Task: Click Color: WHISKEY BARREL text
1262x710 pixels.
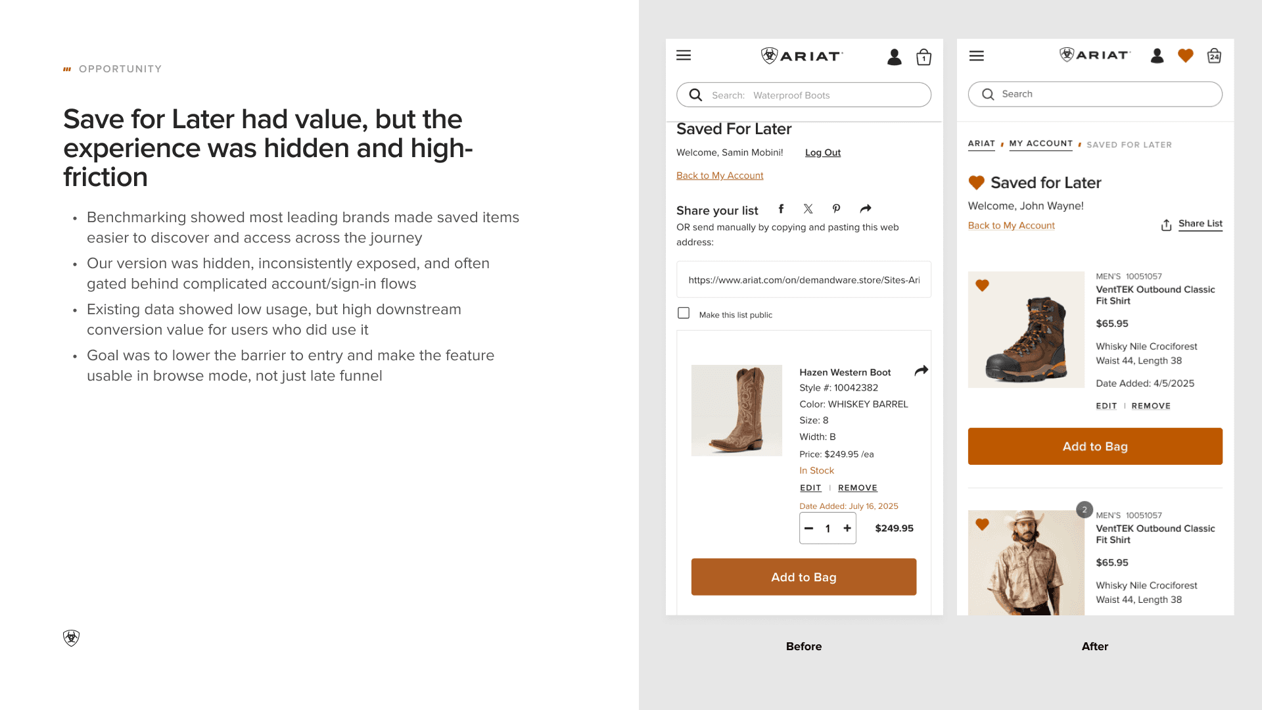Action: click(854, 404)
